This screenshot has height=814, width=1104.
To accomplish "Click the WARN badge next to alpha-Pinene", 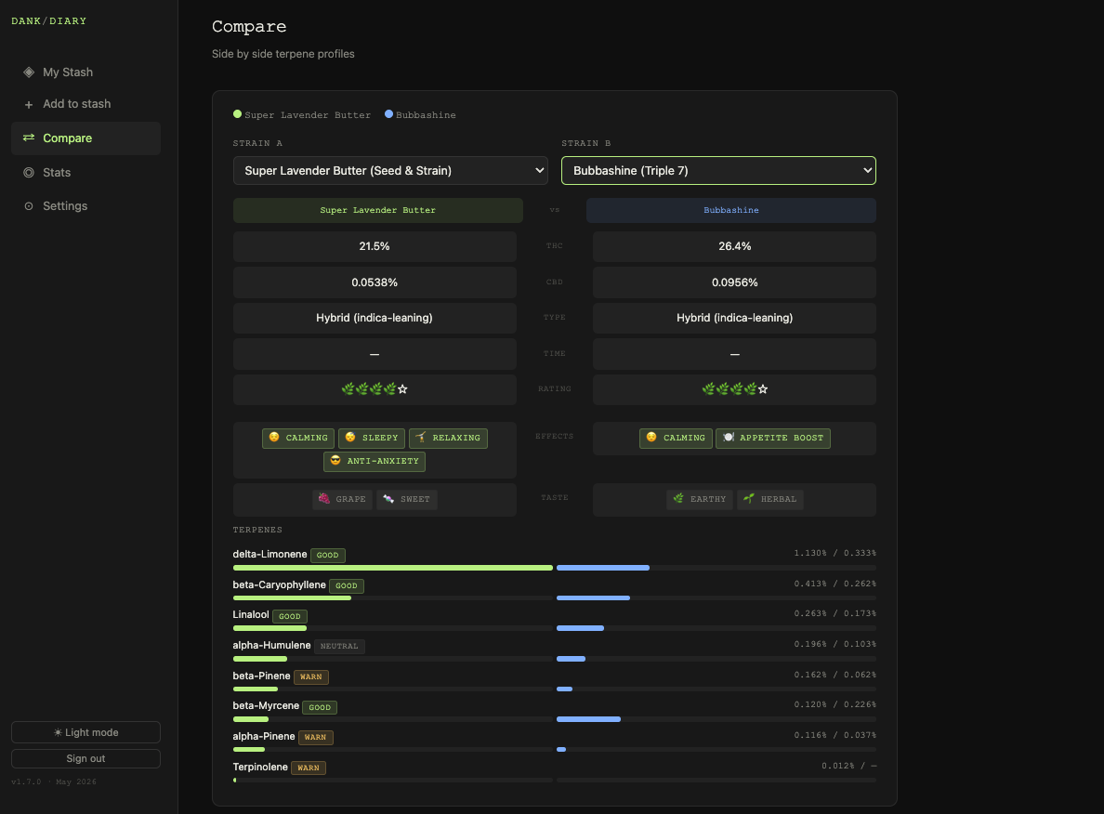I will click(315, 737).
